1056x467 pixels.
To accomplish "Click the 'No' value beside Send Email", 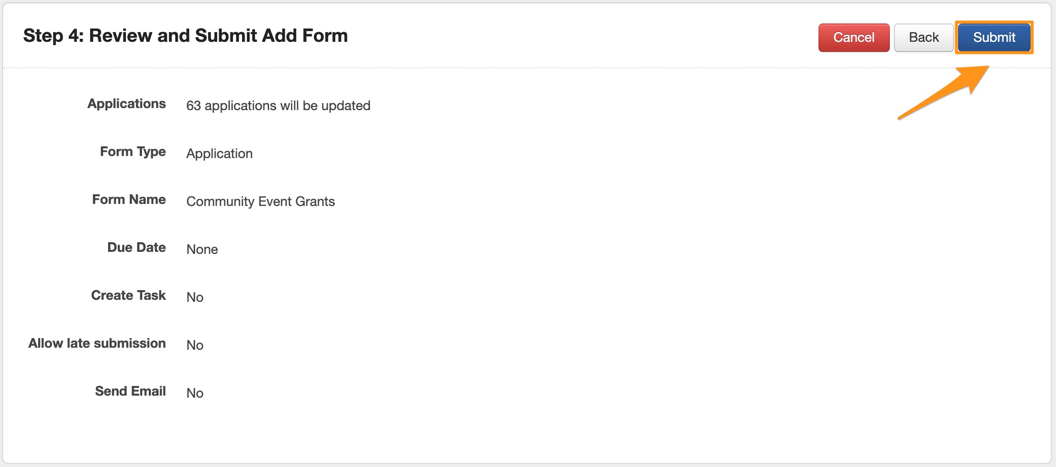I will coord(195,393).
